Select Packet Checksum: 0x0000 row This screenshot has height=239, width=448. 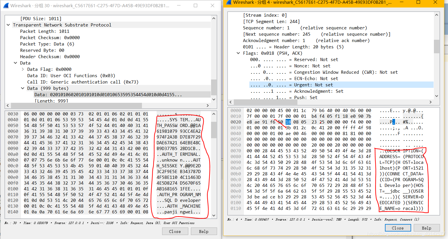coord(50,38)
